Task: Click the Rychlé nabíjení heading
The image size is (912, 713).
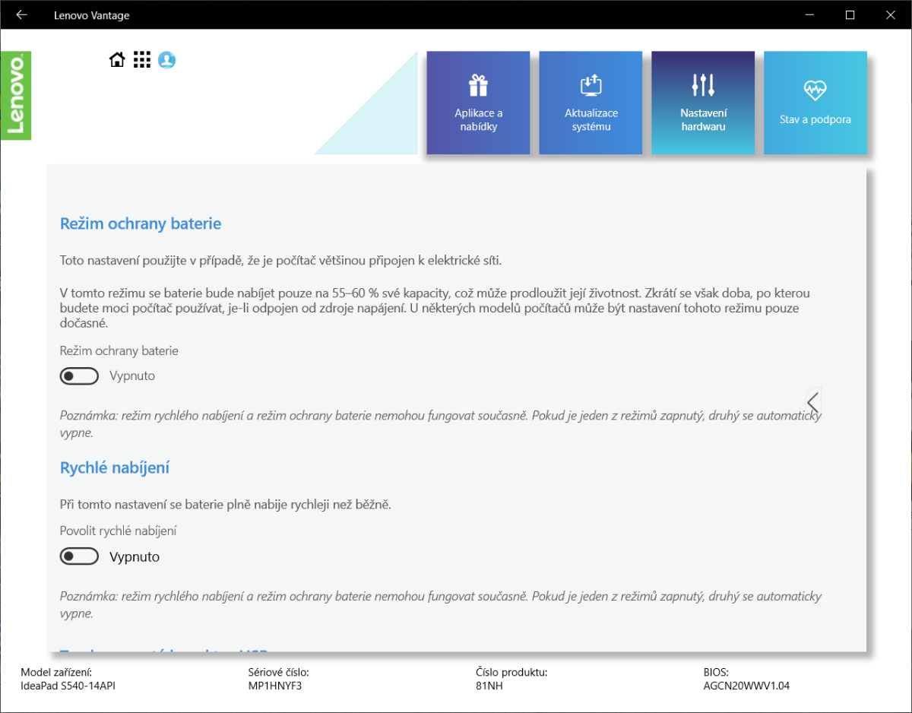Action: pos(115,467)
